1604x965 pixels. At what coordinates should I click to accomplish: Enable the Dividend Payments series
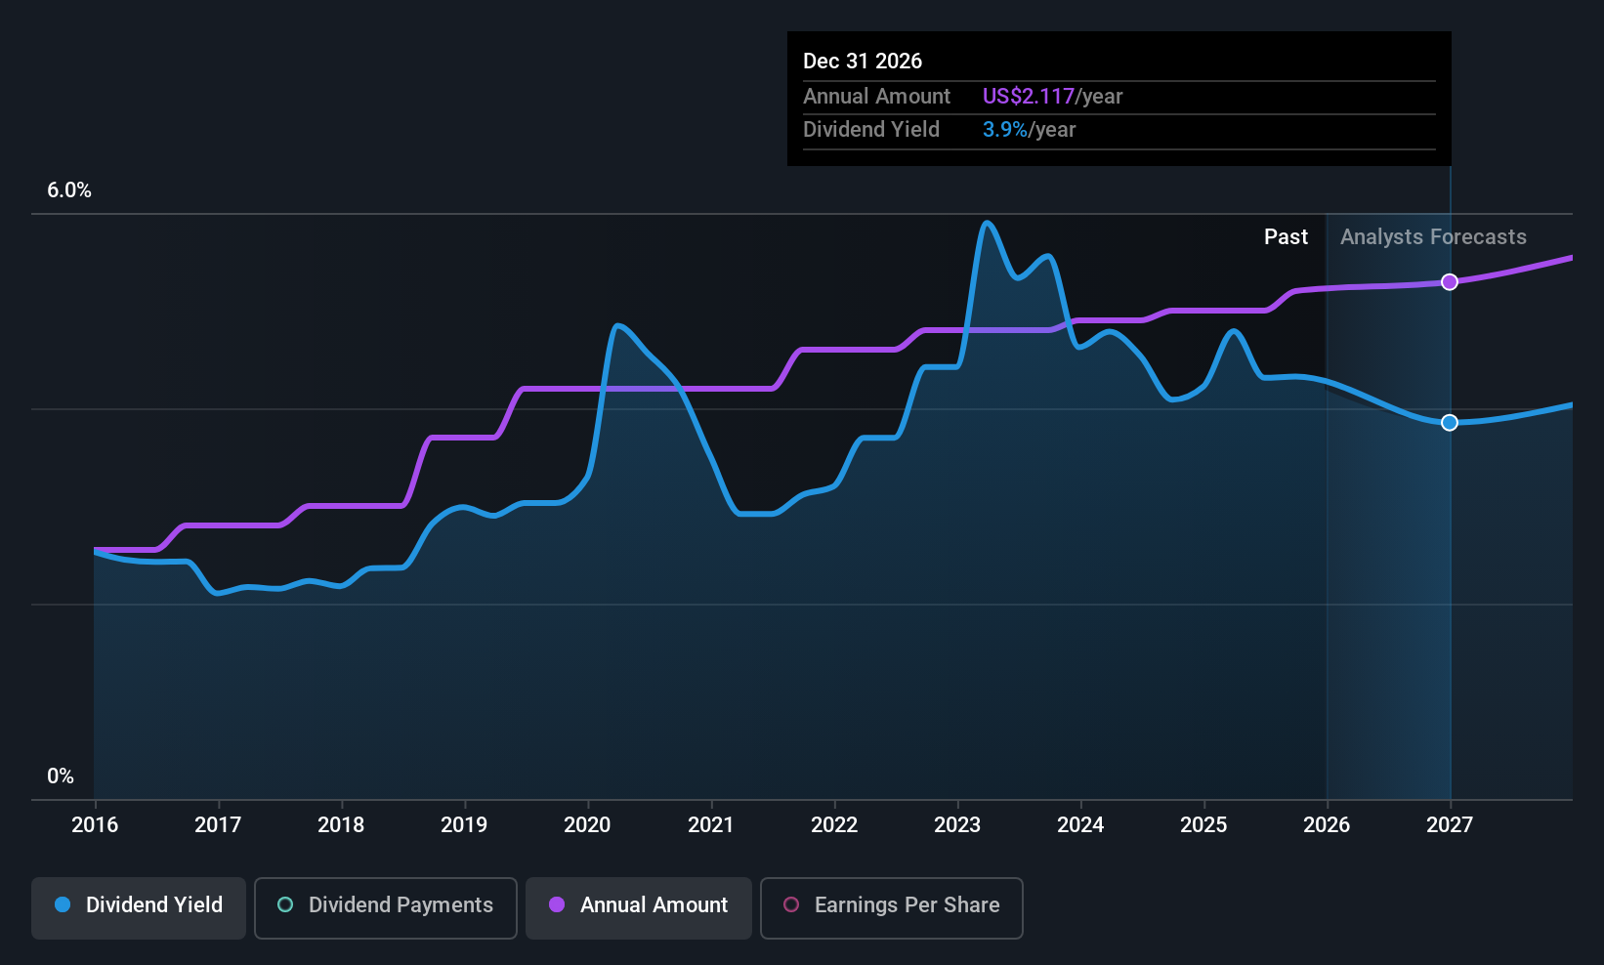coord(386,908)
